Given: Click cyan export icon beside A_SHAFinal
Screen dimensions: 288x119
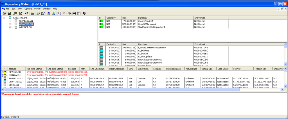Looking at the screenshot, I should point(101,51).
